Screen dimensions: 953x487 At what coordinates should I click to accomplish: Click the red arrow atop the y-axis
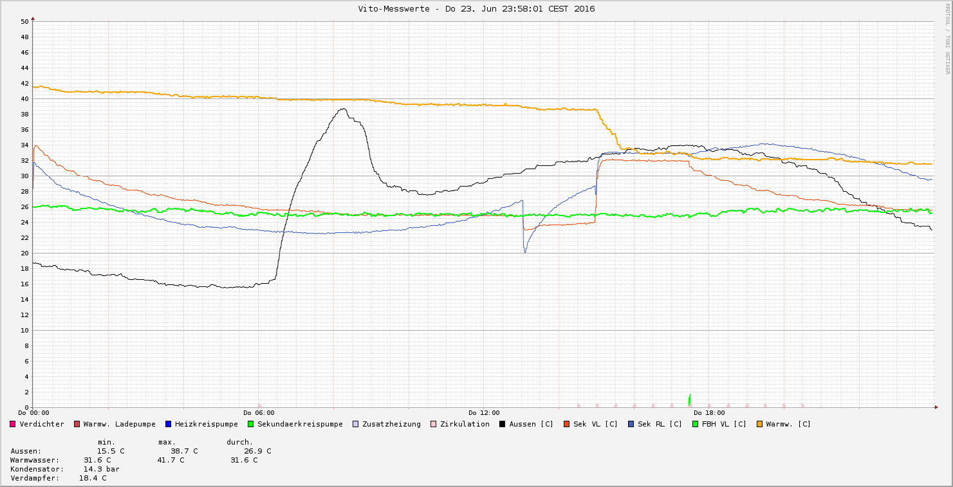[32, 19]
